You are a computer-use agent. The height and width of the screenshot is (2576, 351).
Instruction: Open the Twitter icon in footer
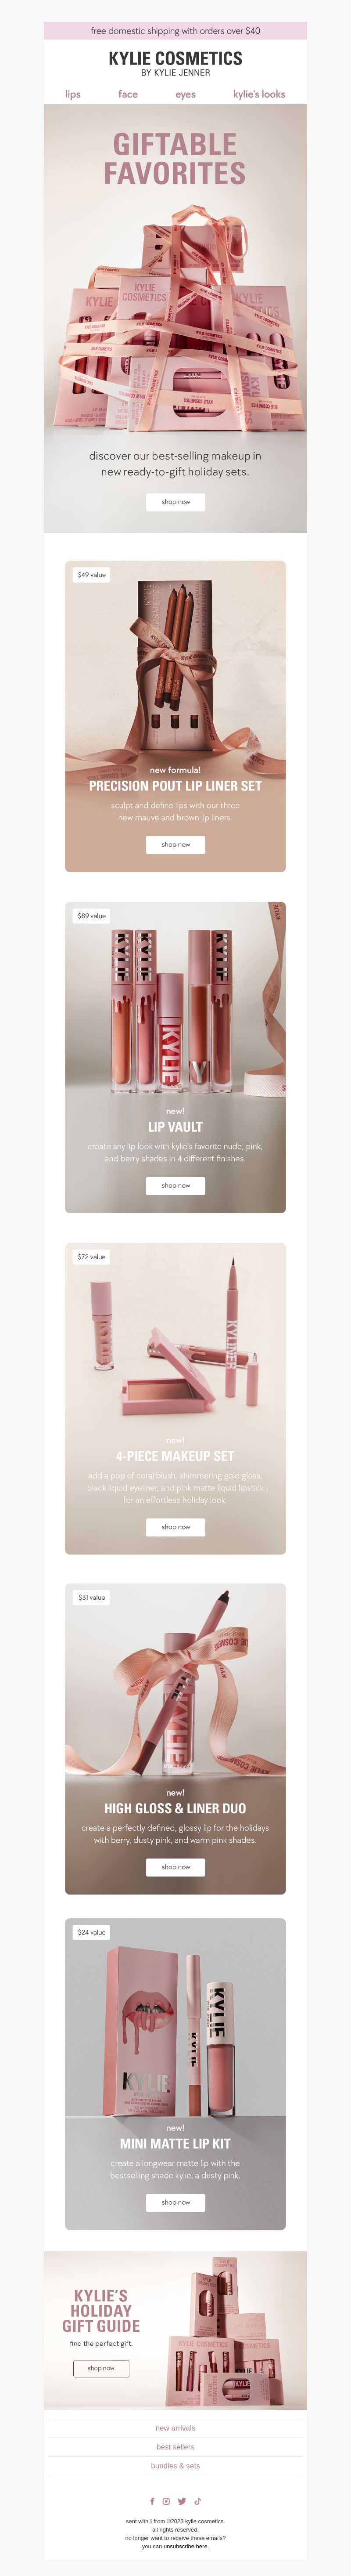click(182, 2501)
